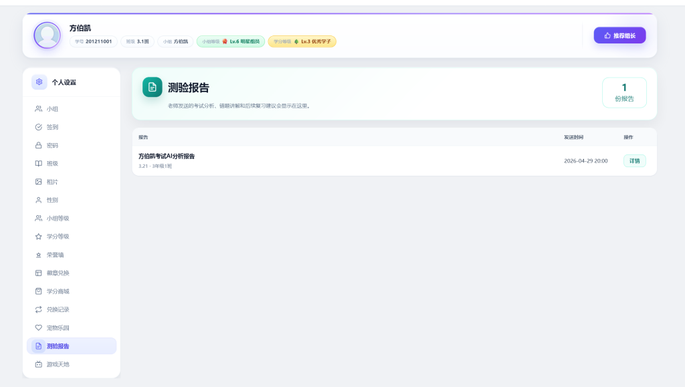The width and height of the screenshot is (685, 387).
Task: Click the 个人设置 gear icon
Action: tap(39, 82)
